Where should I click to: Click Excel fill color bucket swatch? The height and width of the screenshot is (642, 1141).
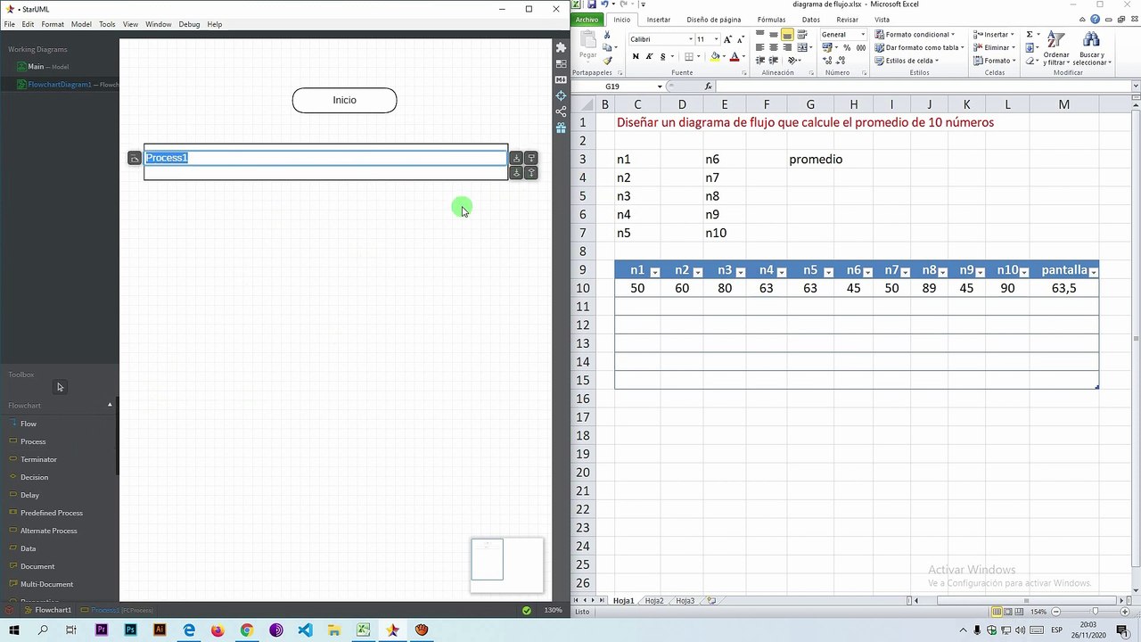point(715,56)
